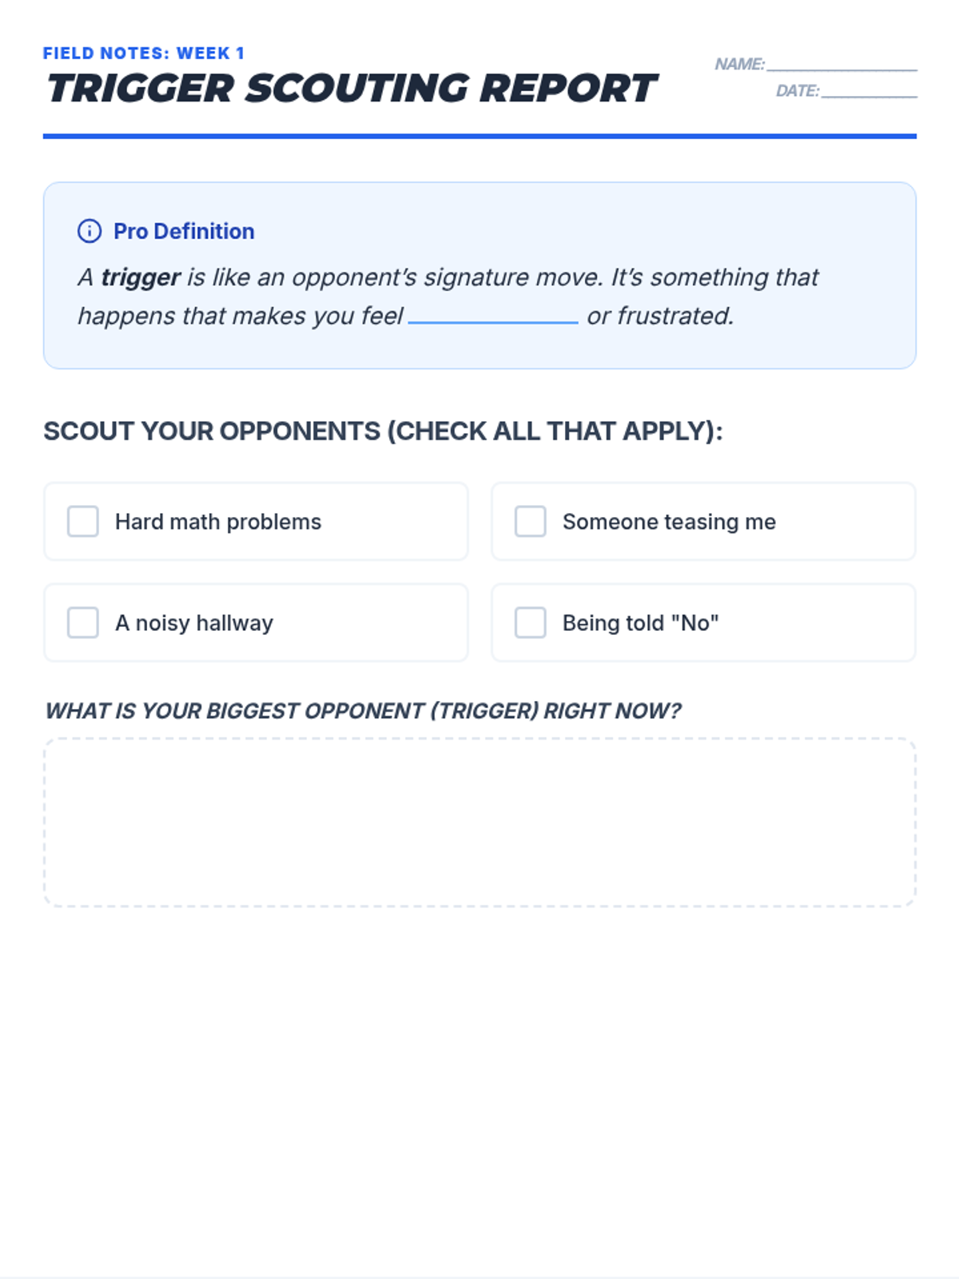The width and height of the screenshot is (959, 1279).
Task: Click the "A noisy hallway" label text
Action: [x=194, y=623]
